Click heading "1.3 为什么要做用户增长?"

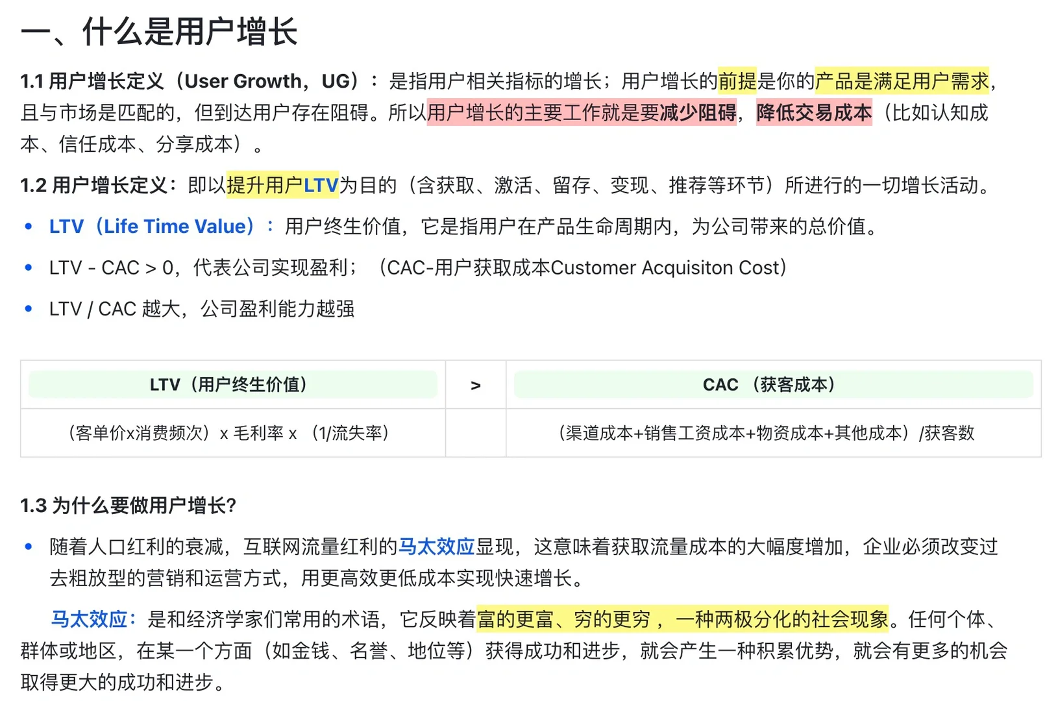(128, 506)
